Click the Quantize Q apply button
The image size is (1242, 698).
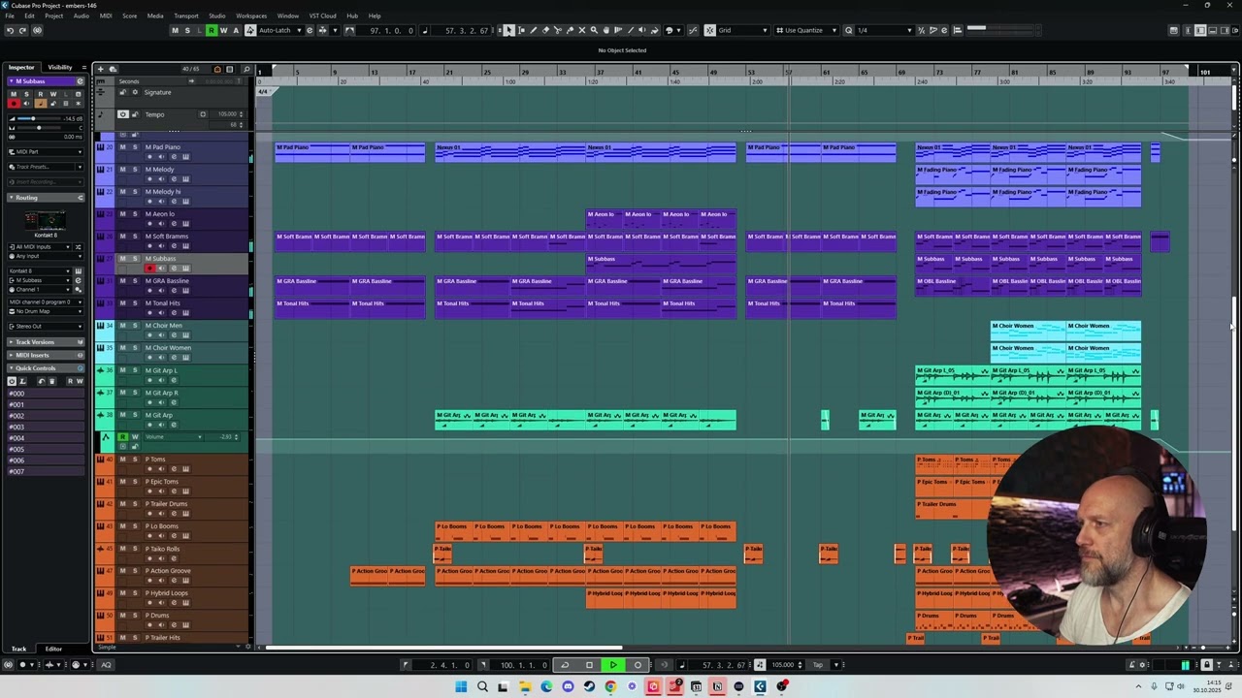[x=849, y=30]
